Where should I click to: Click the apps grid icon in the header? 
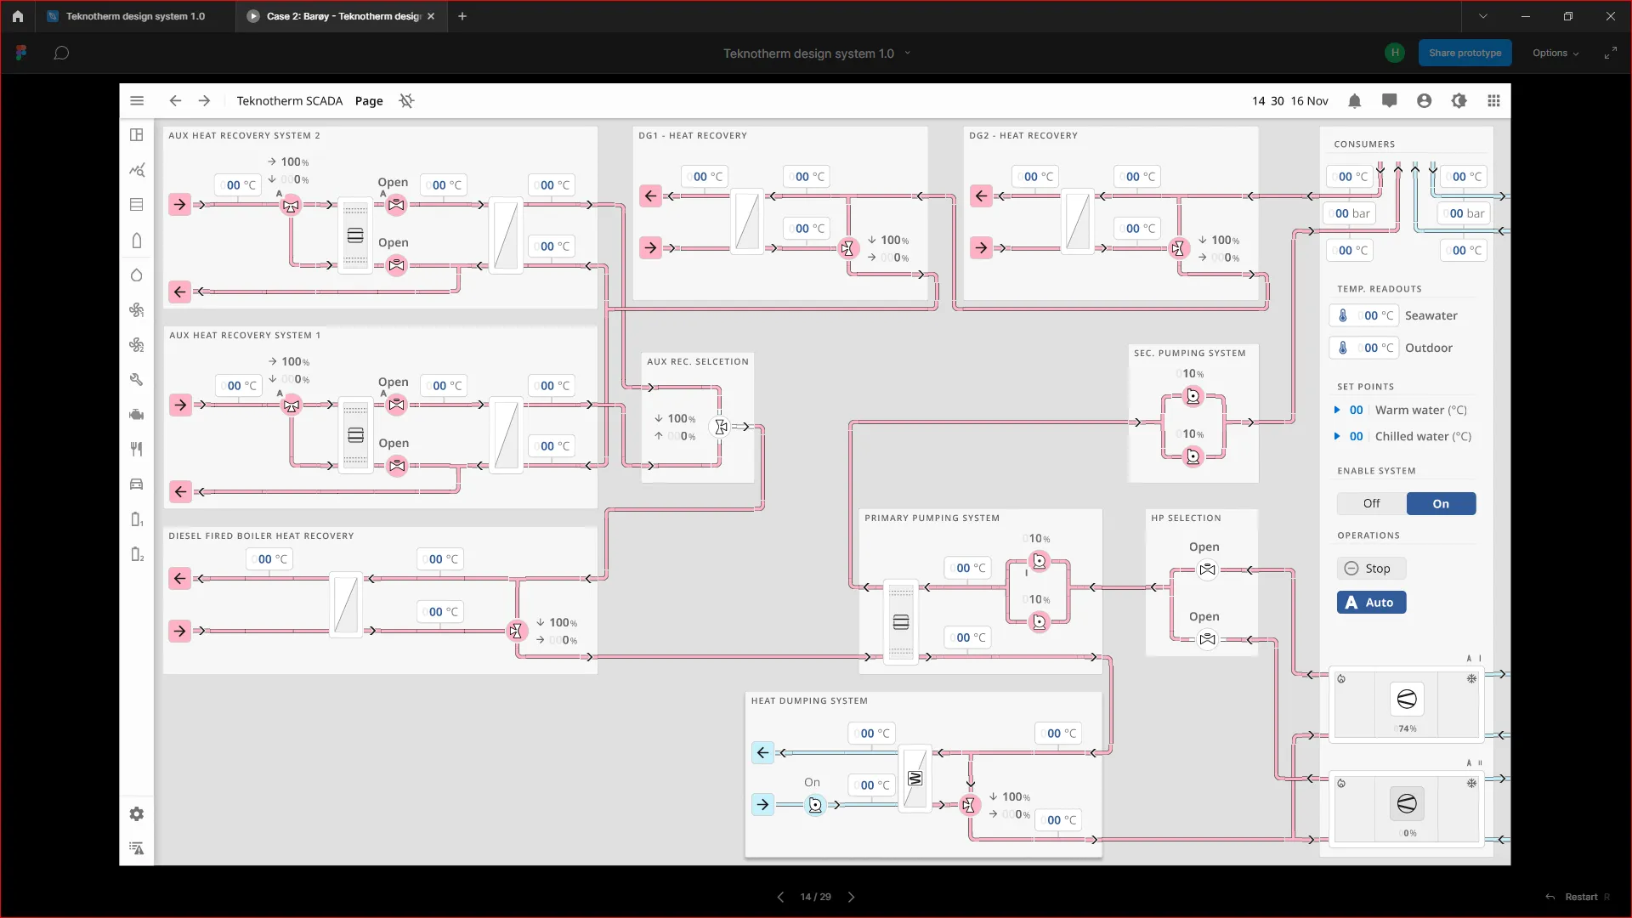(x=1493, y=100)
